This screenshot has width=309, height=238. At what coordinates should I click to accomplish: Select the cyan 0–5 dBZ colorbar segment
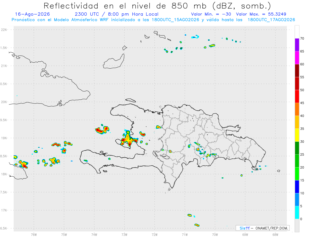(297, 213)
